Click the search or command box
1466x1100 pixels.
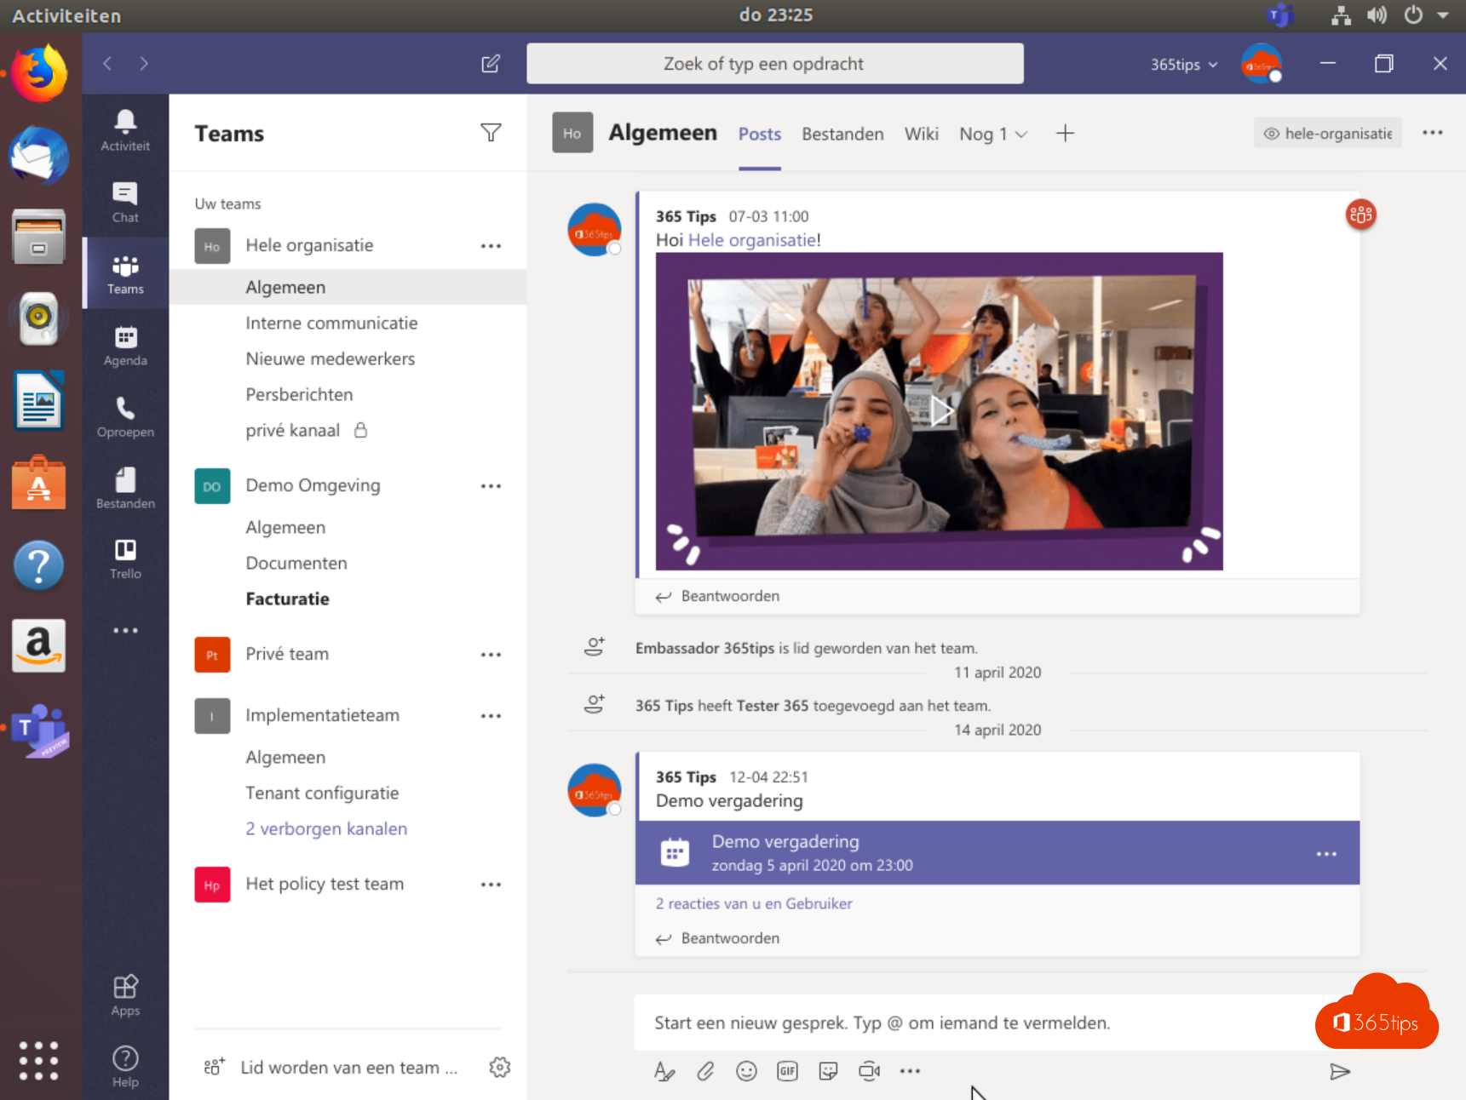point(775,64)
